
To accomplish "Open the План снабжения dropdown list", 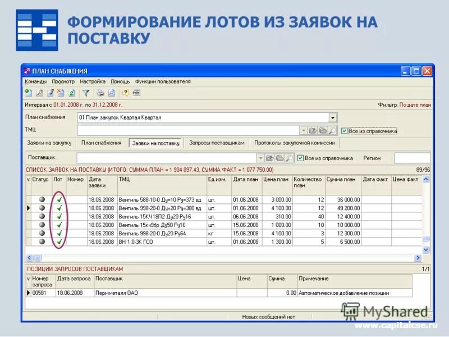I will tap(332, 117).
